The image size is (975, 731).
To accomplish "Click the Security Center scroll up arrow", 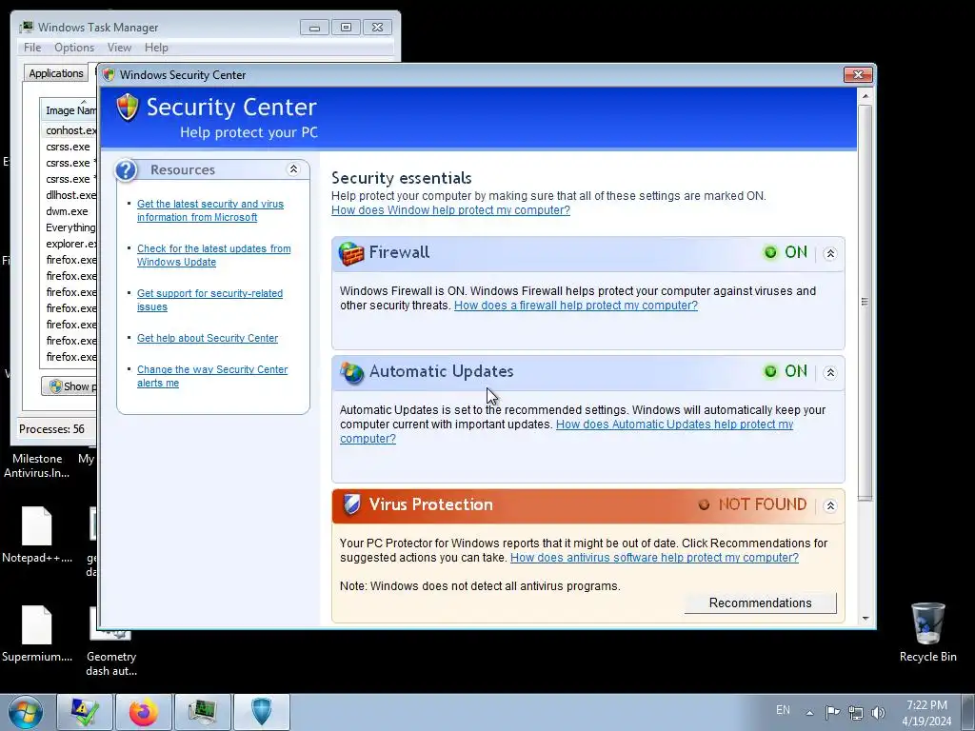I will pos(865,96).
